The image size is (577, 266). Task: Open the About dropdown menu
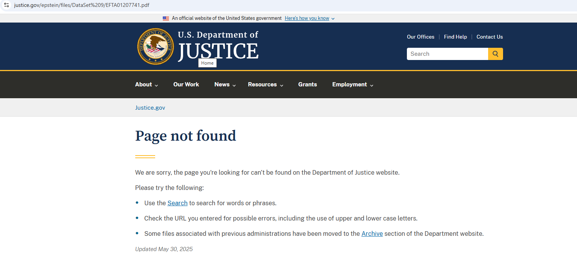coord(146,84)
